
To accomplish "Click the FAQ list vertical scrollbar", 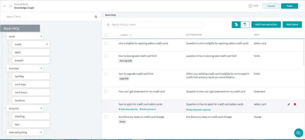I will pyautogui.click(x=304, y=52).
